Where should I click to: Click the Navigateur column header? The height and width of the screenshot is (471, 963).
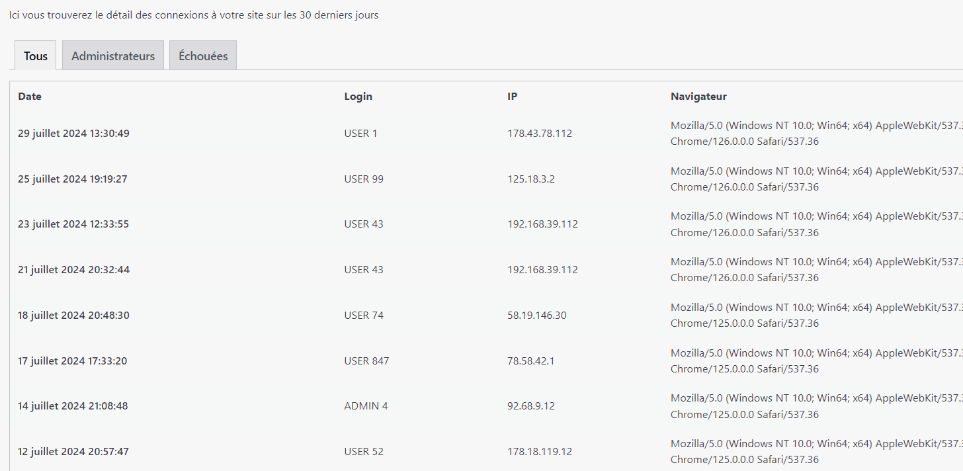click(x=698, y=97)
